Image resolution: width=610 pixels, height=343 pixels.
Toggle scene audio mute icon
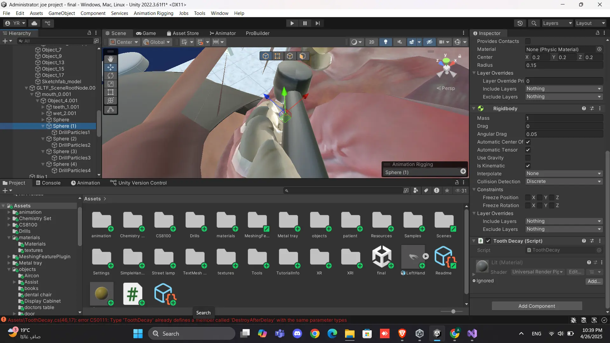coord(400,42)
